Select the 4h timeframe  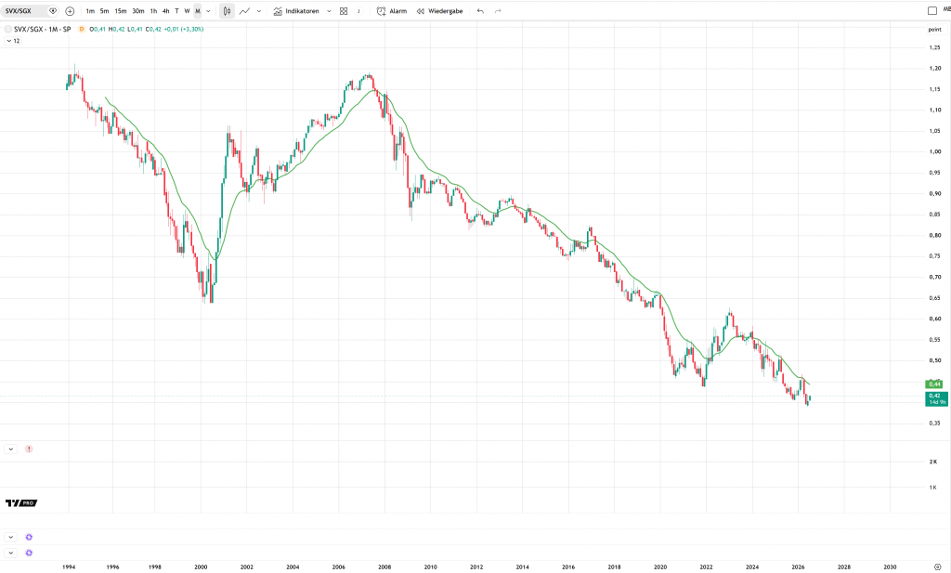pyautogui.click(x=165, y=11)
